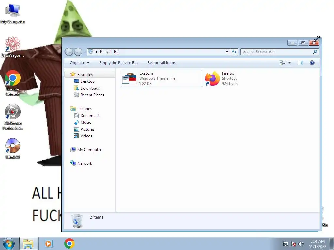Image resolution: width=334 pixels, height=250 pixels.
Task: Open Help with the question mark icon
Action: [312, 63]
